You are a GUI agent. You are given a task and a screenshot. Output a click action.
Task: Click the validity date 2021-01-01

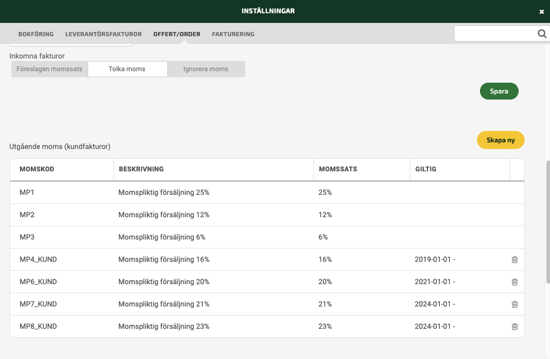pos(435,282)
